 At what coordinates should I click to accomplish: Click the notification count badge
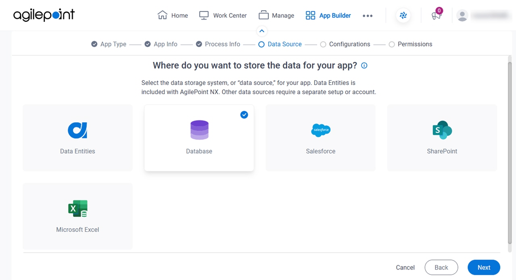439,10
